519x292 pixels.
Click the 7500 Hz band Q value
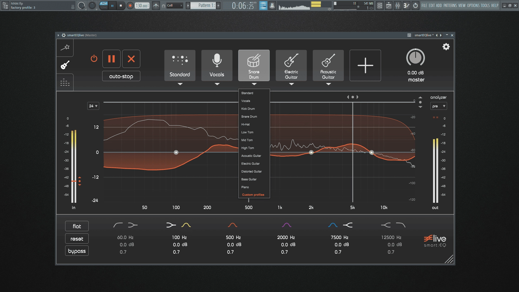click(x=338, y=252)
